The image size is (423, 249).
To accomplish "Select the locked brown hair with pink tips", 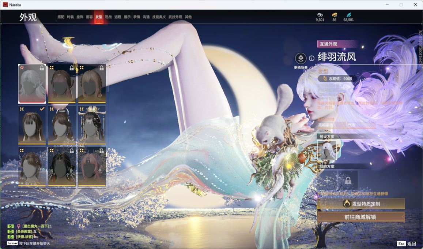I will click(x=62, y=84).
